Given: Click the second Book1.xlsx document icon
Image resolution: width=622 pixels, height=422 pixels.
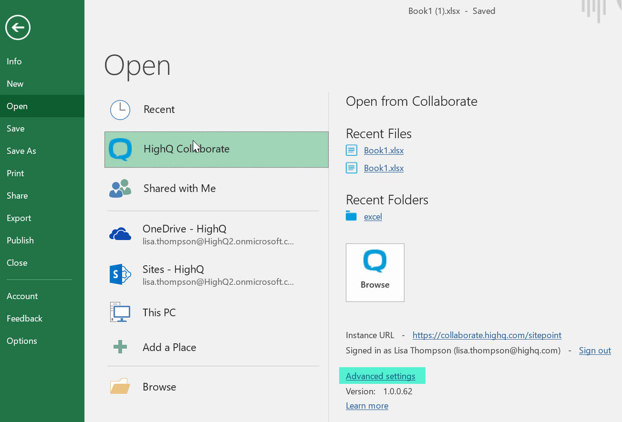Looking at the screenshot, I should coord(351,168).
